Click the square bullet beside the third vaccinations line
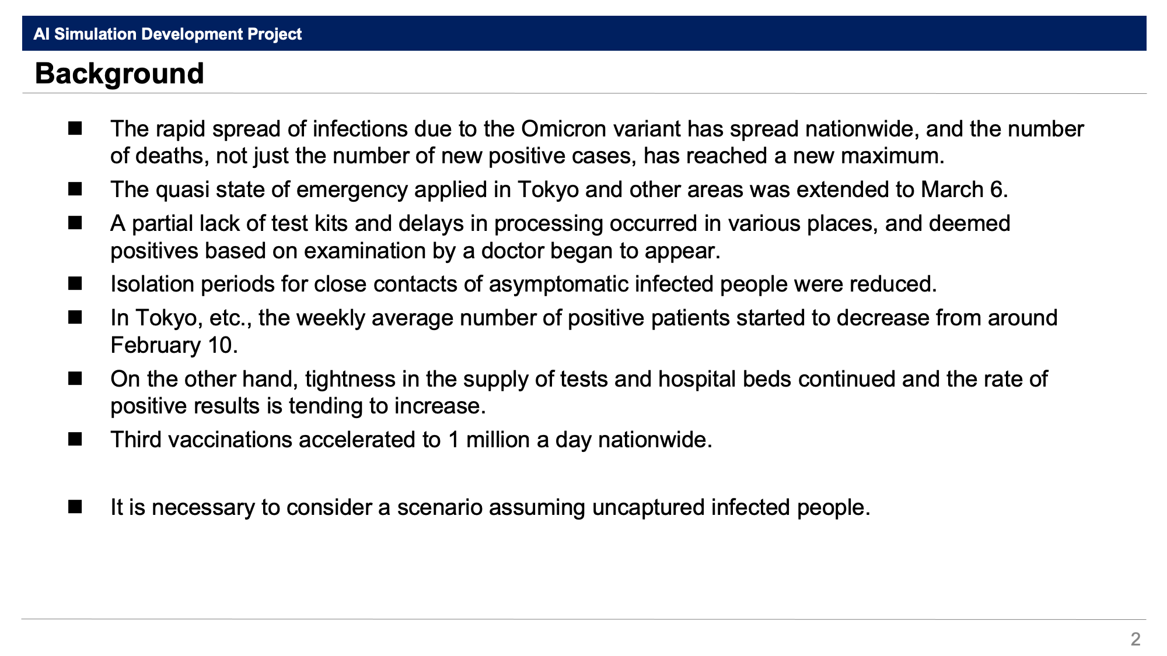This screenshot has width=1167, height=656. pyautogui.click(x=75, y=439)
